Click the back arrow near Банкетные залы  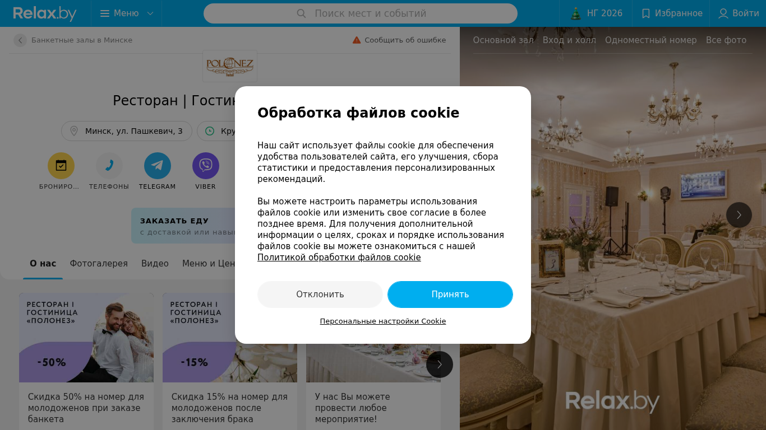(x=20, y=40)
